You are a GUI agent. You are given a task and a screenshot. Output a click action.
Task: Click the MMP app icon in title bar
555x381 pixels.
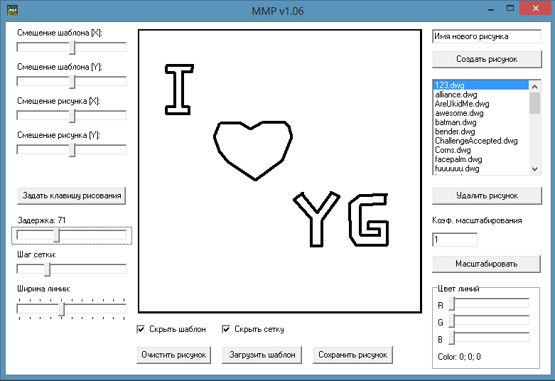pos(13,10)
